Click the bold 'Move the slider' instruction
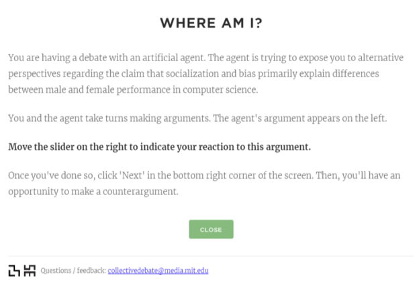 (x=159, y=147)
